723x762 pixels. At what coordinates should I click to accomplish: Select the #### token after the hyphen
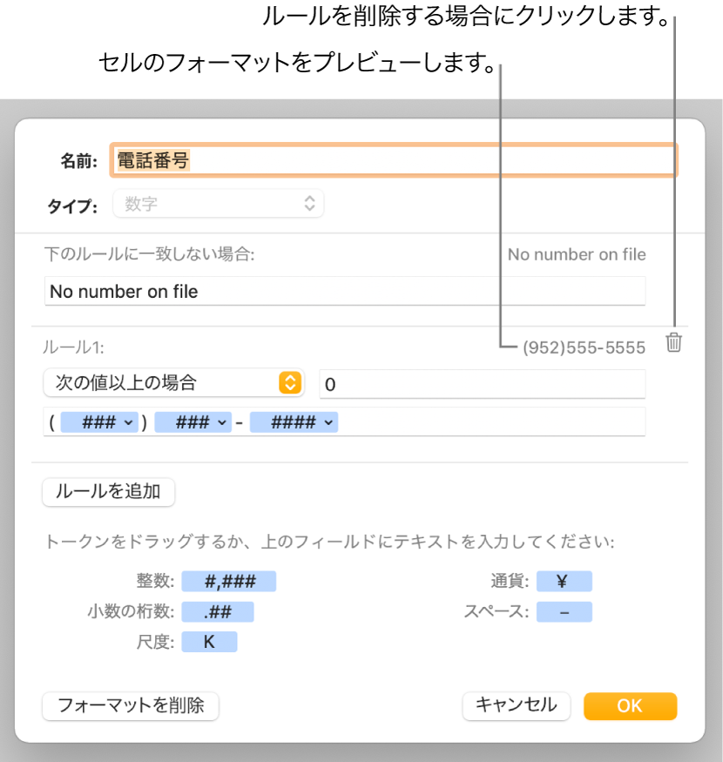[294, 422]
